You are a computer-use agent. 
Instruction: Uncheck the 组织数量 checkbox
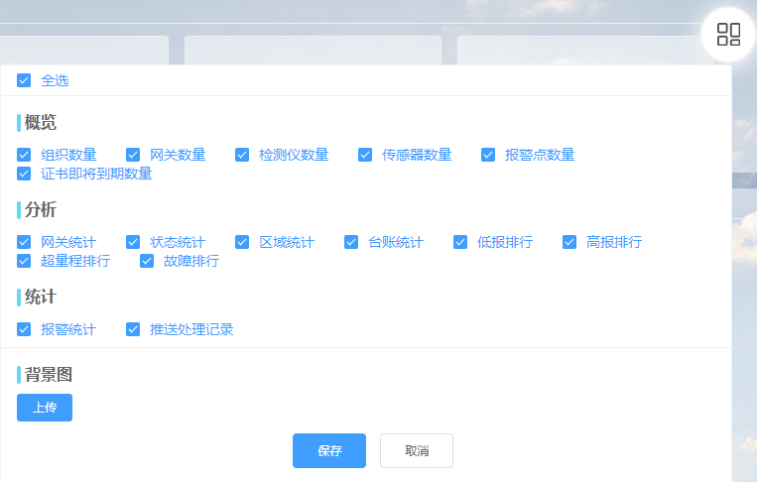[x=24, y=155]
